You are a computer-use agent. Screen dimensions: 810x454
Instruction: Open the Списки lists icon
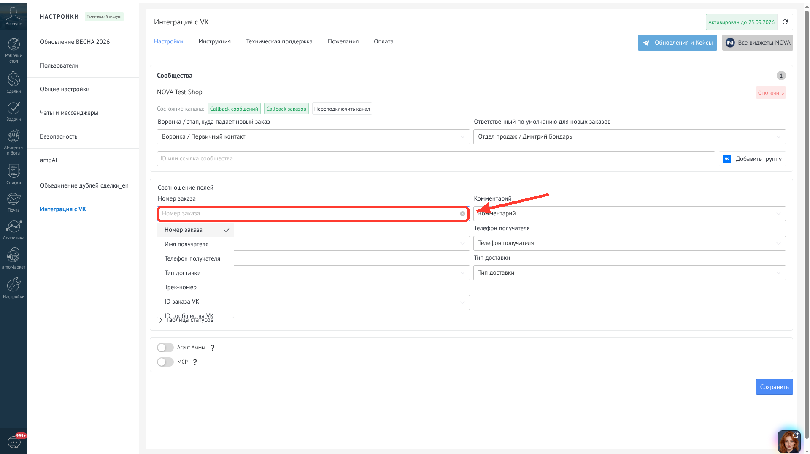coord(13,174)
